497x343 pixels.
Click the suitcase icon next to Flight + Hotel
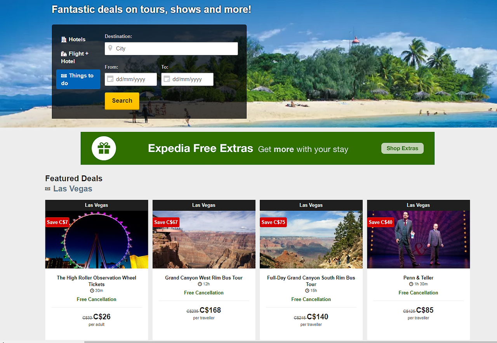(x=64, y=54)
